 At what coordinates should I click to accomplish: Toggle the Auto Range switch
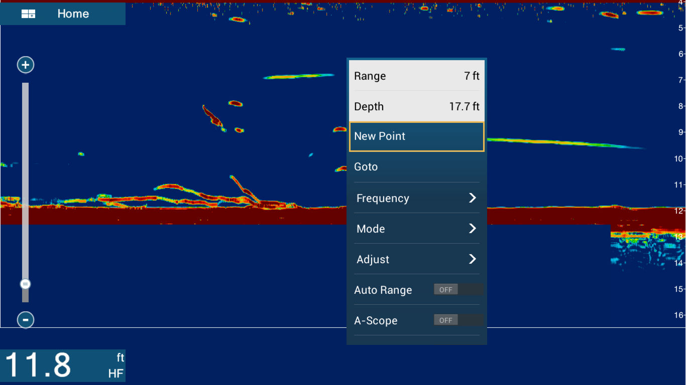[459, 290]
